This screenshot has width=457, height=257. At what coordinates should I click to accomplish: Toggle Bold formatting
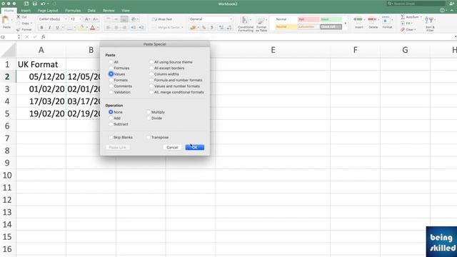tap(41, 27)
